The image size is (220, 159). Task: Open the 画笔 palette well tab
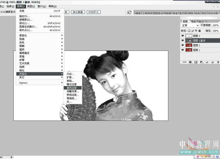pos(138,13)
